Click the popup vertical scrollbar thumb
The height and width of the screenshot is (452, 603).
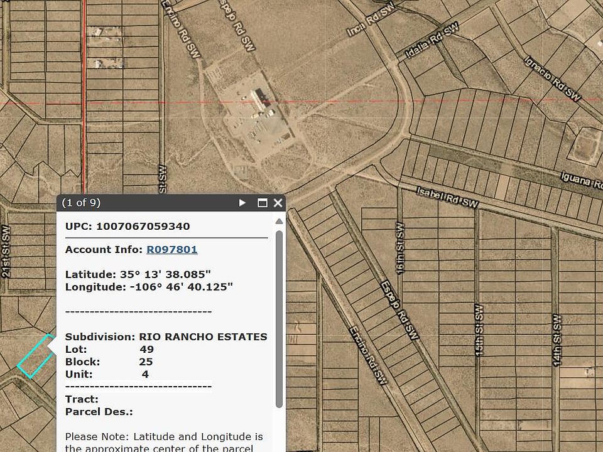279,314
